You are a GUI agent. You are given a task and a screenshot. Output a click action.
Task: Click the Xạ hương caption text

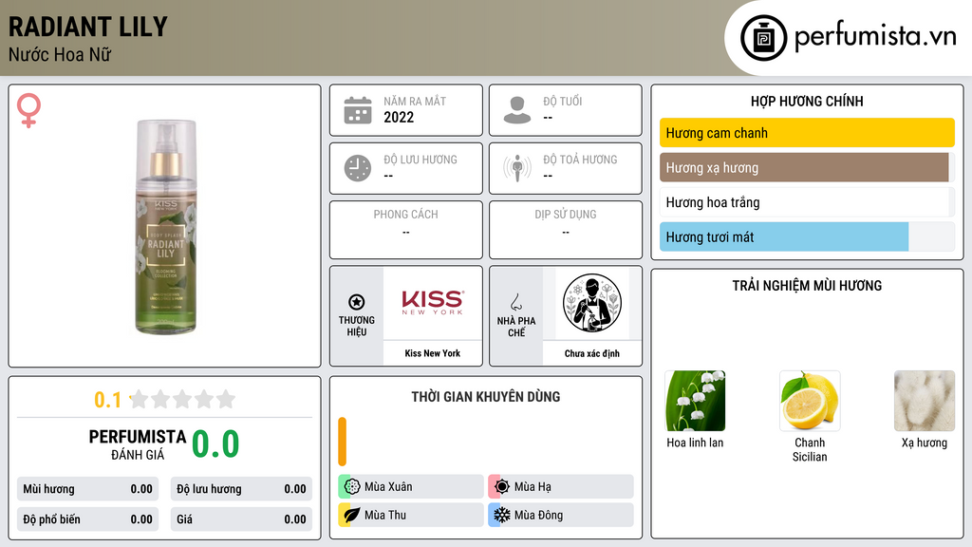[925, 443]
